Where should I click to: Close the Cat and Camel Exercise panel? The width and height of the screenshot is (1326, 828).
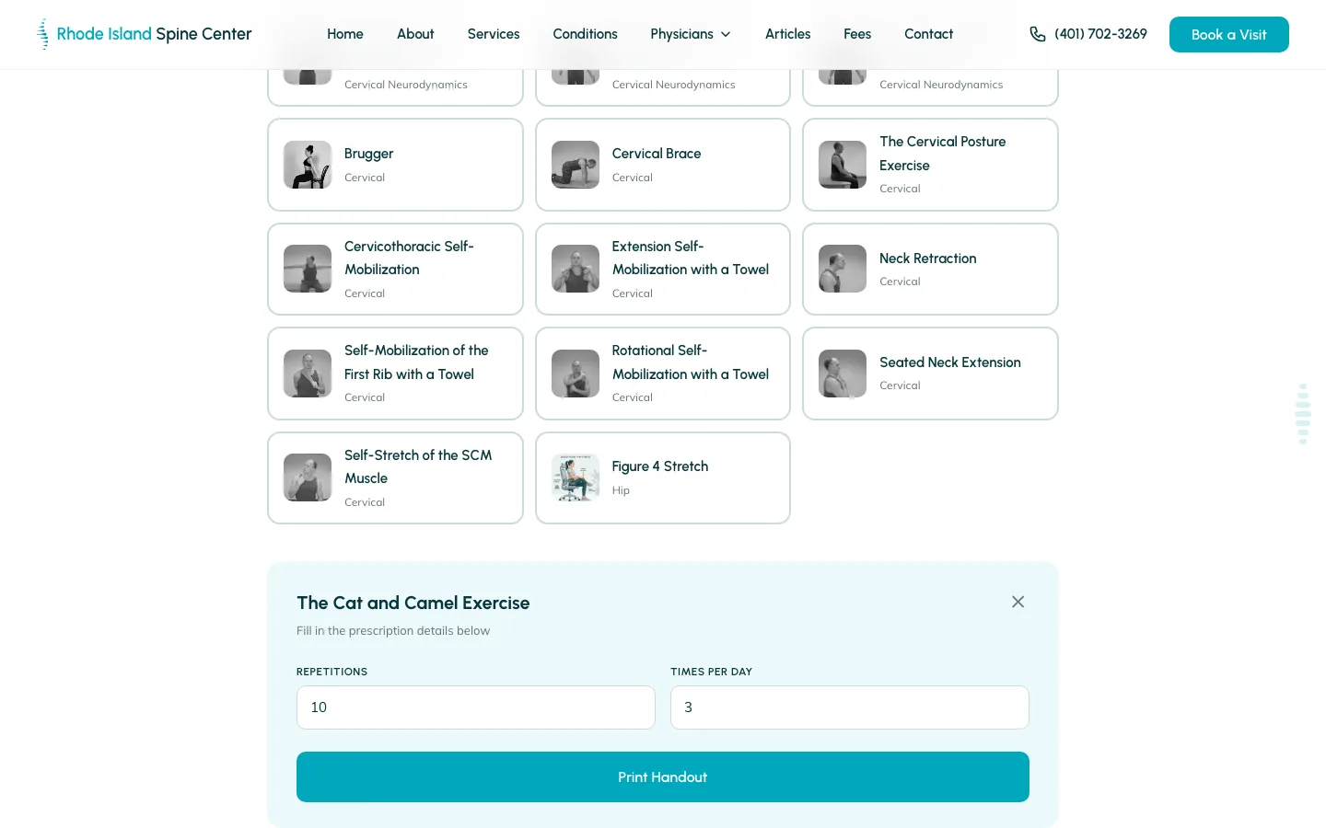coord(1018,602)
